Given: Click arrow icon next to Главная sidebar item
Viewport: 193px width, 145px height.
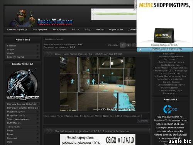Looking at the screenshot, I should click(38, 46).
